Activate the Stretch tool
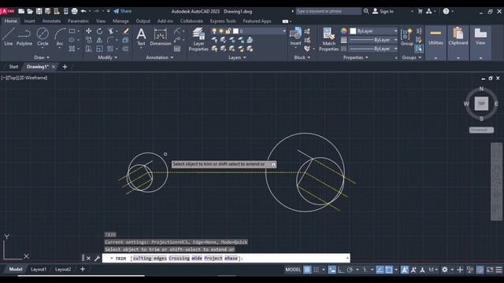 coord(88,49)
